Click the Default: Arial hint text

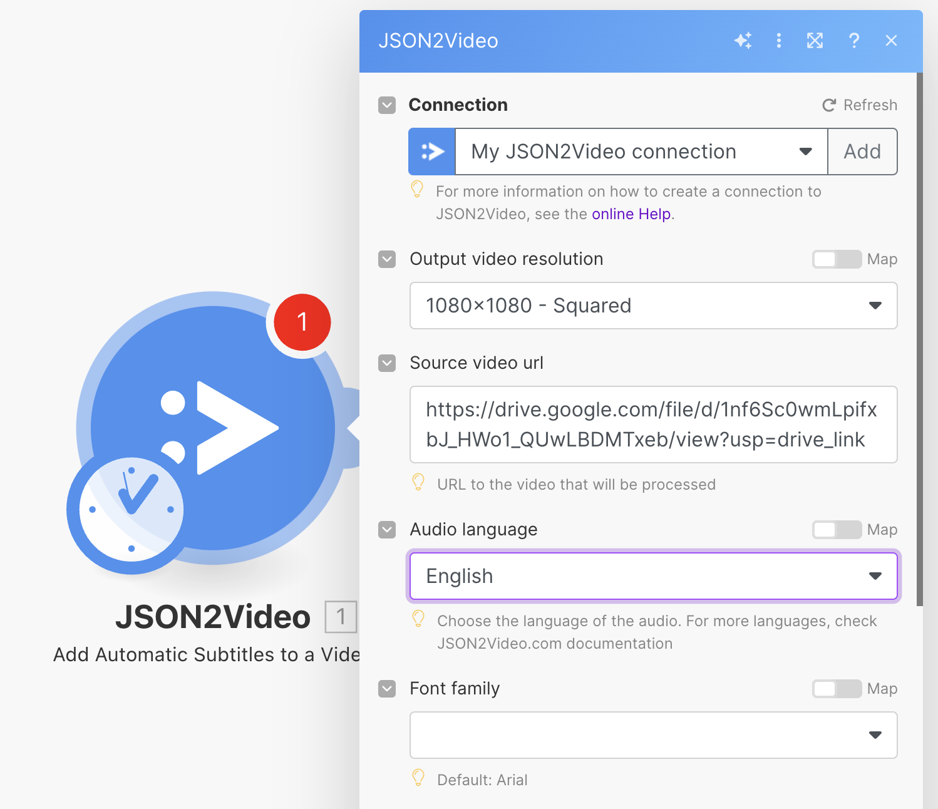[x=482, y=780]
